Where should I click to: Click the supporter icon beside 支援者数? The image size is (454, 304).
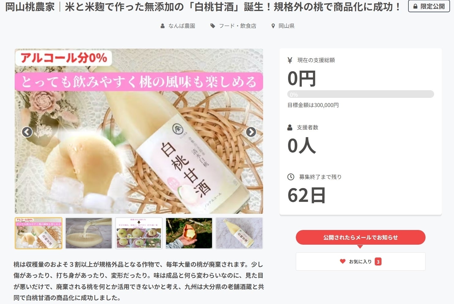click(x=290, y=128)
